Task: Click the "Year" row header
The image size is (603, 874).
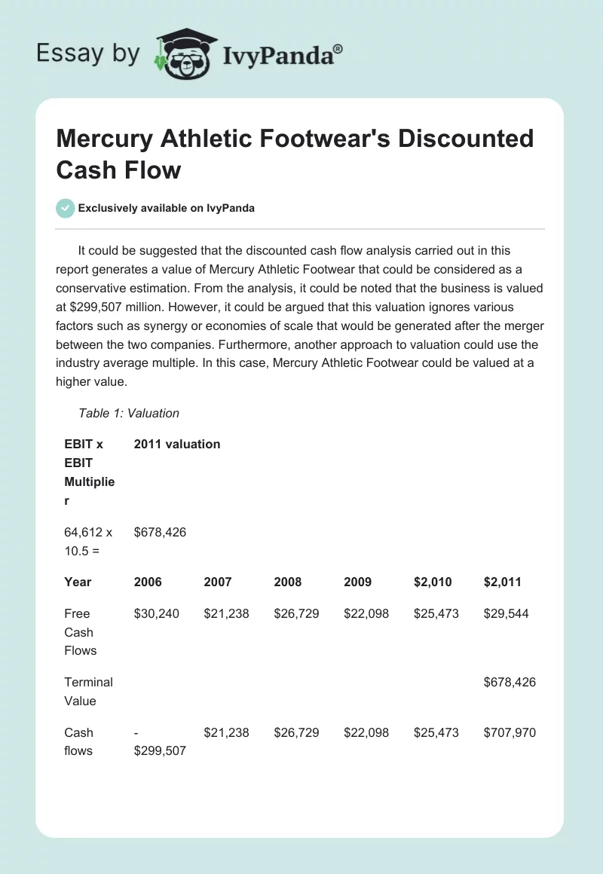Action: pos(78,582)
